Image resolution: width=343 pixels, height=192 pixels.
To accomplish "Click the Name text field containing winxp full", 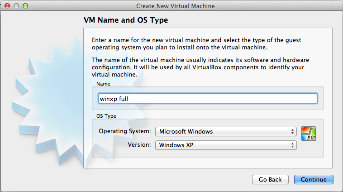I will click(x=208, y=99).
